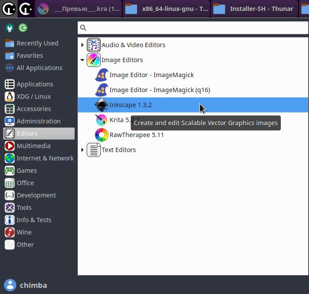This screenshot has height=294, width=309.
Task: Click the Development braces icon
Action: (x=9, y=195)
